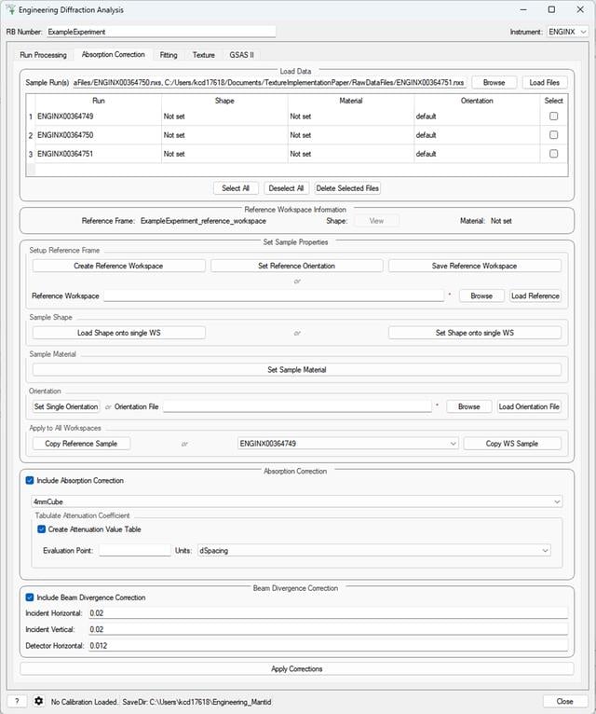Click the Orientation column header
This screenshot has width=596, height=714.
tap(477, 101)
